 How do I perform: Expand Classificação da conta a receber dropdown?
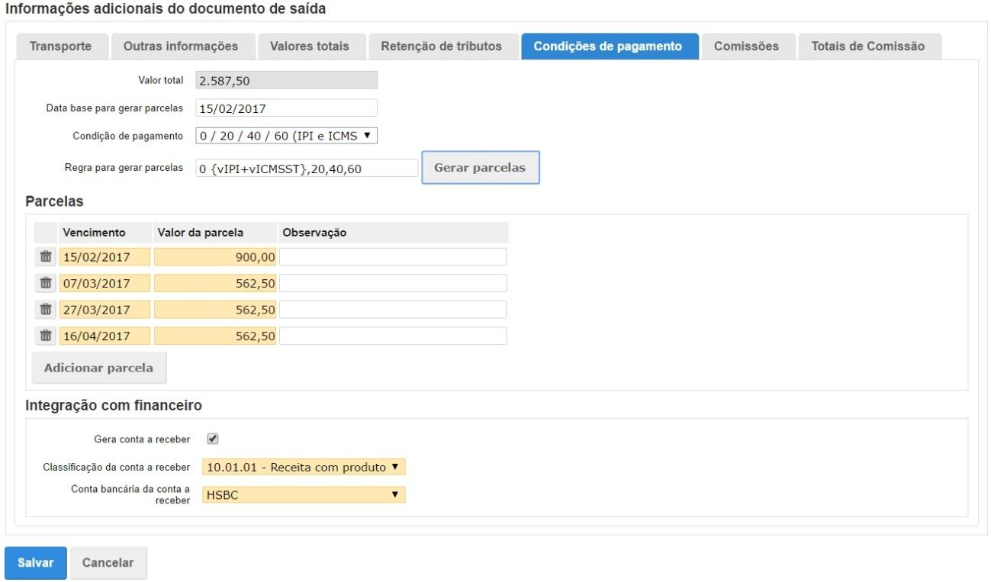[304, 468]
